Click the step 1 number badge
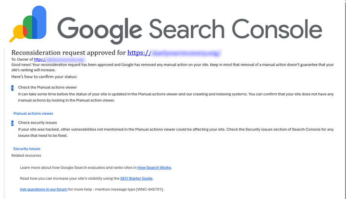346x199 pixels. tap(12, 88)
